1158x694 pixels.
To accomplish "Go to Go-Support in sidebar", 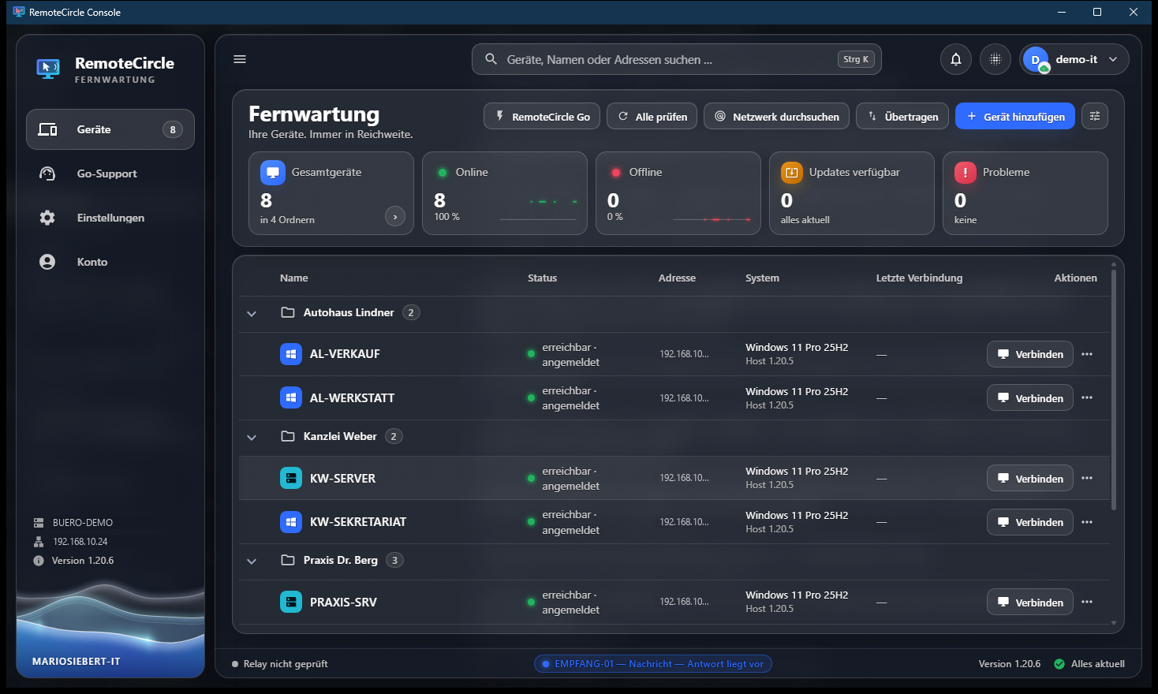I will (x=110, y=173).
